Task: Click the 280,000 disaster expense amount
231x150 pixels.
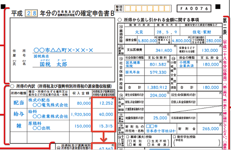Action: click(x=214, y=41)
